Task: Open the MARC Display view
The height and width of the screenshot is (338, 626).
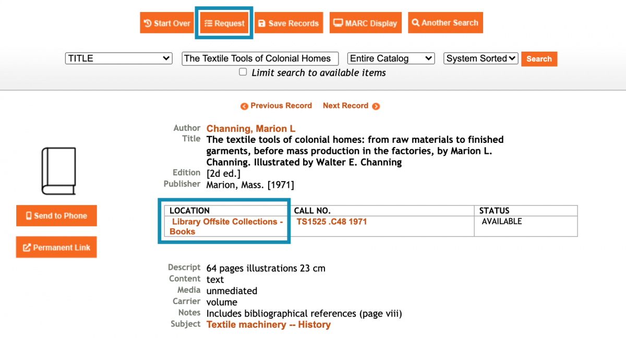Action: click(365, 23)
